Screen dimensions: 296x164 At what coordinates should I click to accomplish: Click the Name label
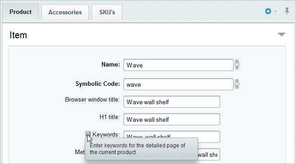[x=110, y=65]
